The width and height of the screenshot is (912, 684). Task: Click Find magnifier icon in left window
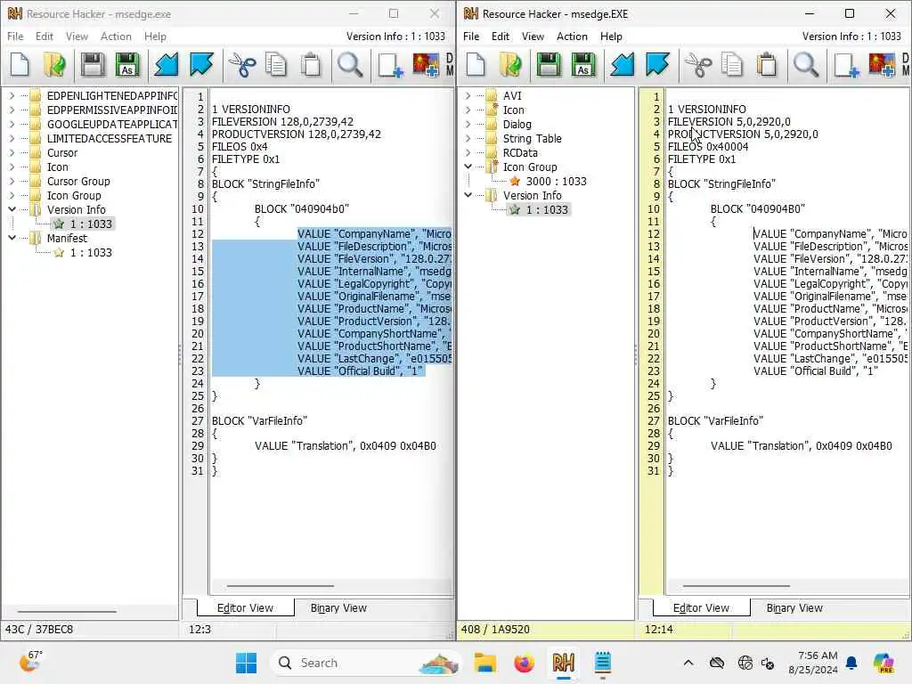(350, 64)
